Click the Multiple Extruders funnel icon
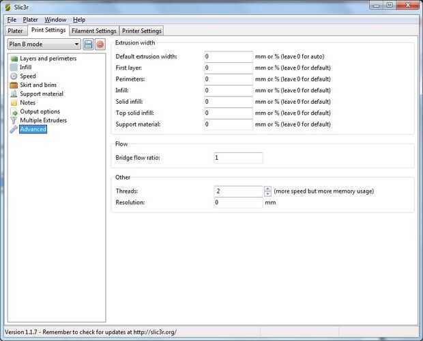The width and height of the screenshot is (423, 341). click(x=14, y=120)
